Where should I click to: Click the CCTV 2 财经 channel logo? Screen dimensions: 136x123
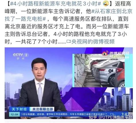pyautogui.click(x=21, y=56)
